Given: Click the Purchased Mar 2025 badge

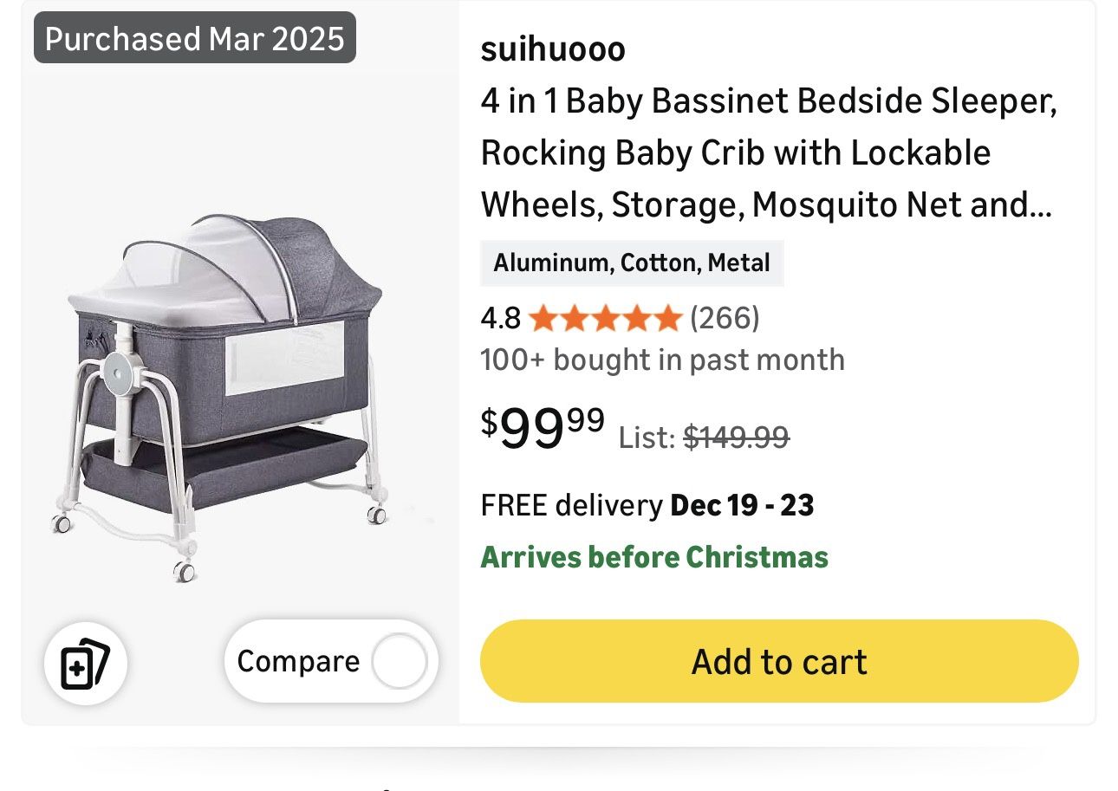Looking at the screenshot, I should pyautogui.click(x=195, y=39).
